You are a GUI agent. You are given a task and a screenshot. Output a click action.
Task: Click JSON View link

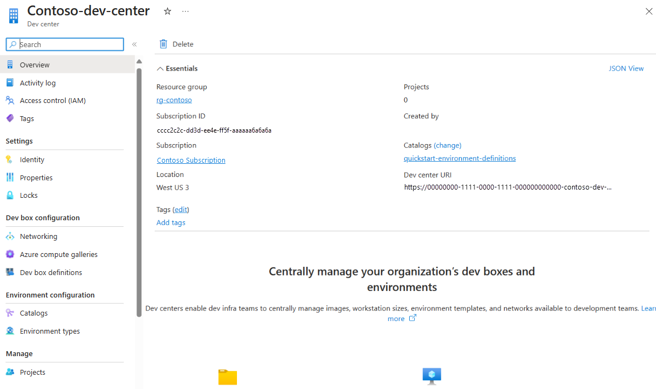pos(626,68)
